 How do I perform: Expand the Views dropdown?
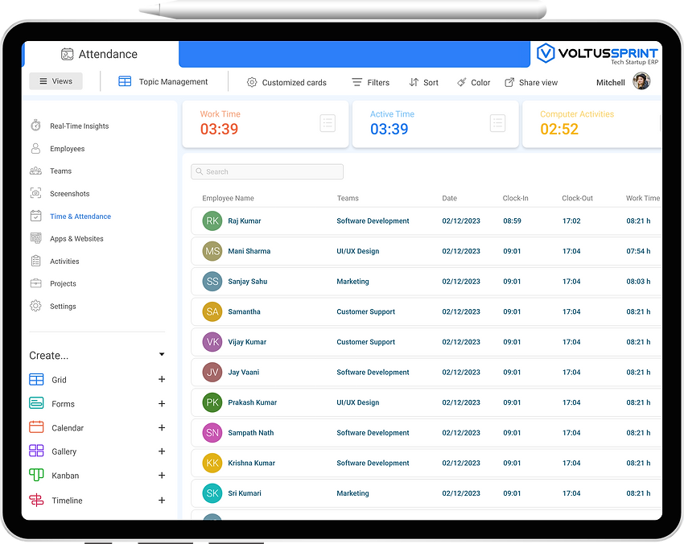point(56,81)
